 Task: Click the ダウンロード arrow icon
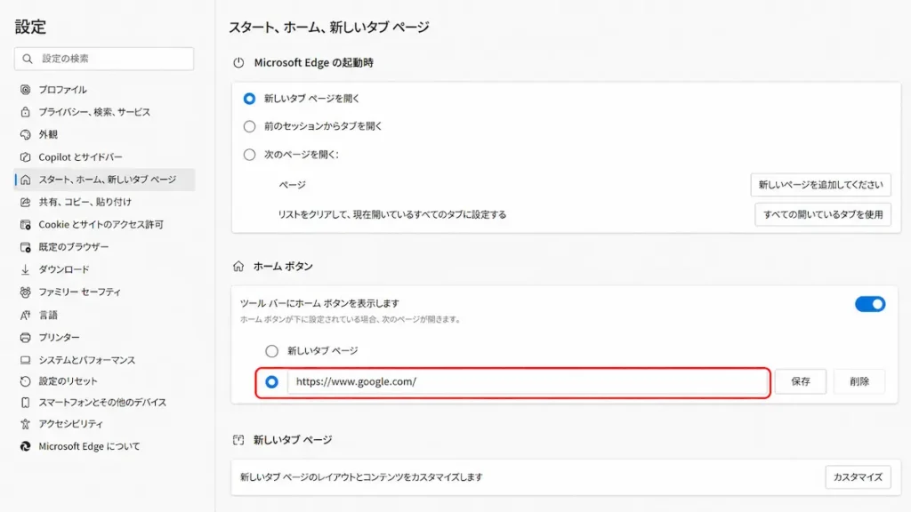coord(25,270)
